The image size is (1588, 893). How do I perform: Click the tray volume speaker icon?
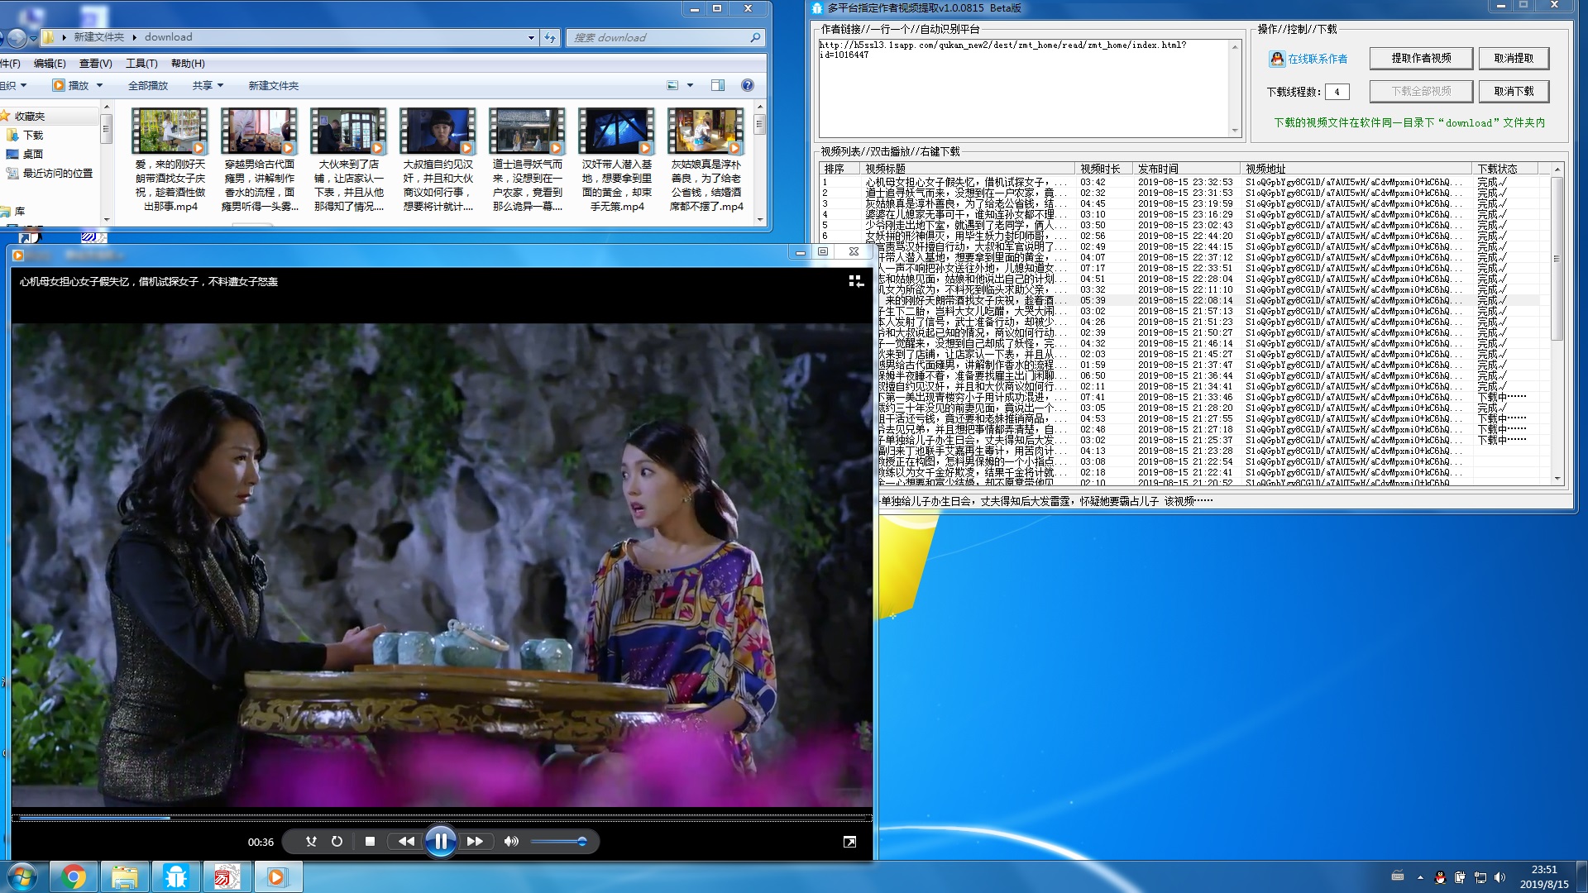pyautogui.click(x=1500, y=877)
